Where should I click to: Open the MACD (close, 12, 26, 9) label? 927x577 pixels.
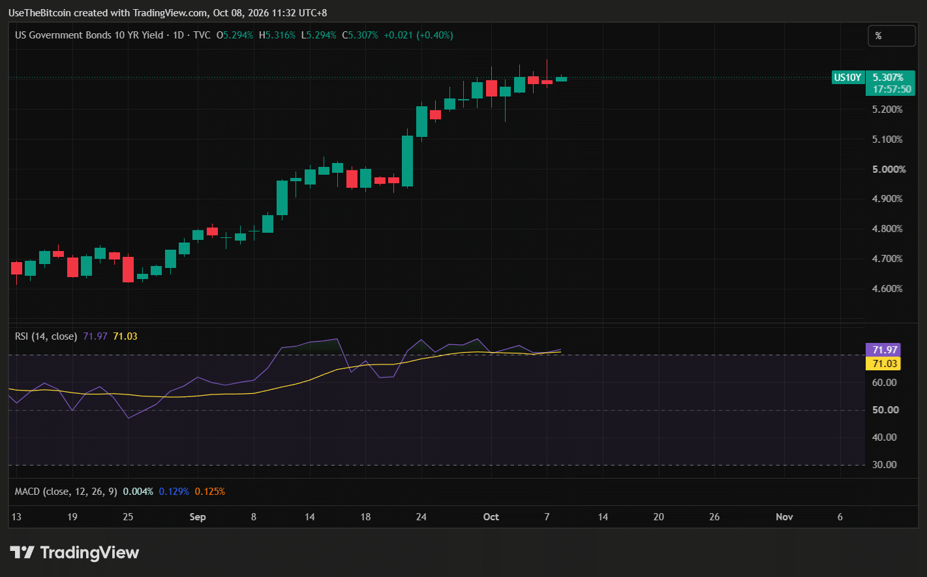pos(66,492)
